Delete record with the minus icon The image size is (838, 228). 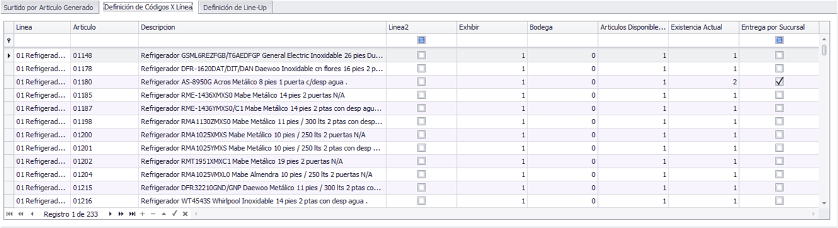(153, 214)
